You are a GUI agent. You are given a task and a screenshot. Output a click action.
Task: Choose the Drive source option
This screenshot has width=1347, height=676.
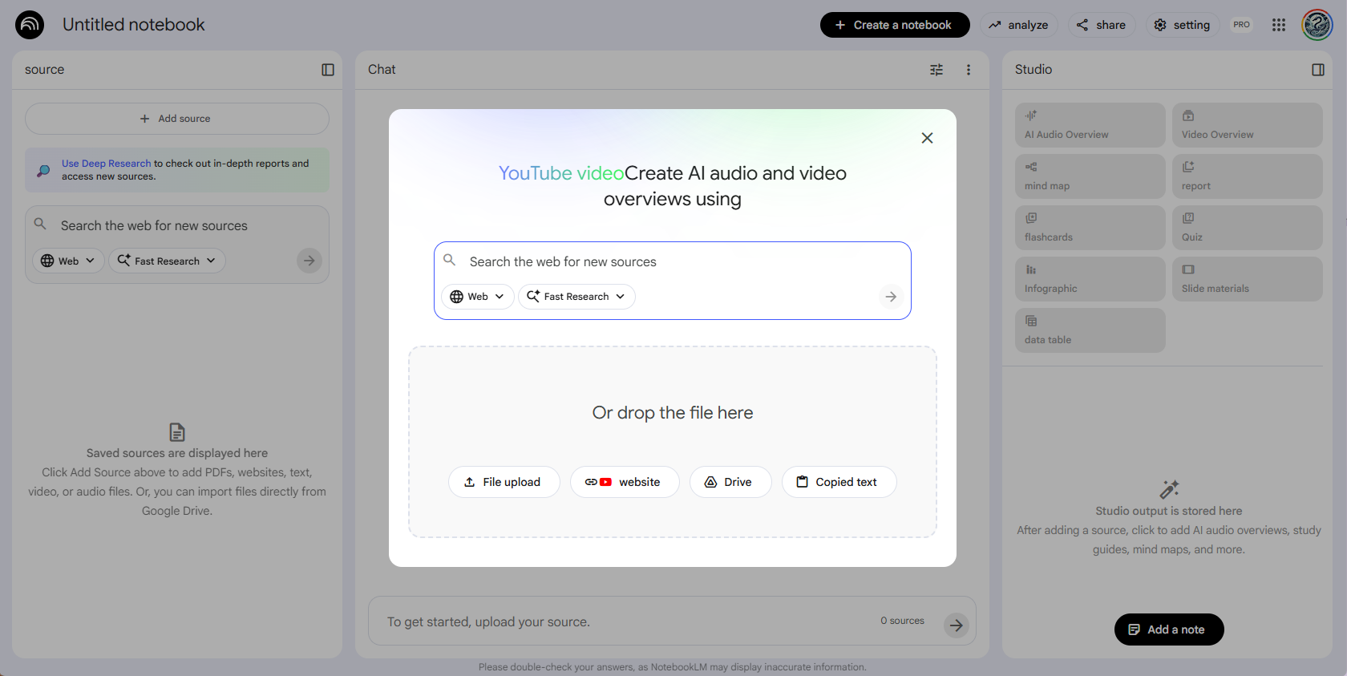730,482
